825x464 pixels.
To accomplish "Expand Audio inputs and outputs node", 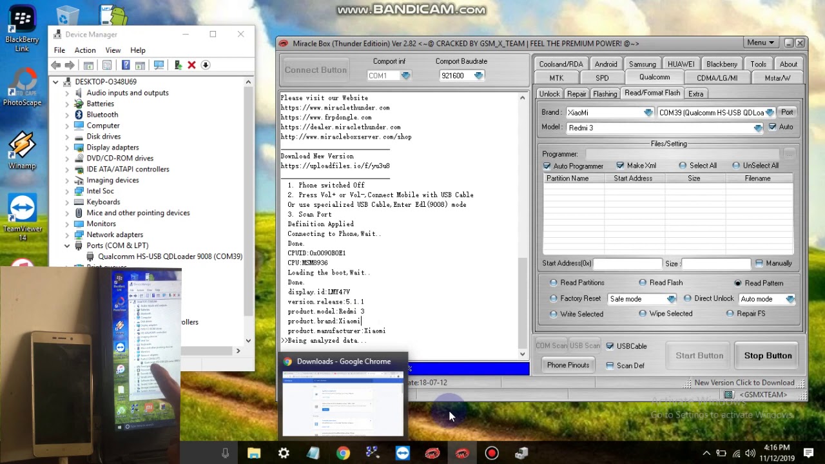I will pyautogui.click(x=67, y=93).
